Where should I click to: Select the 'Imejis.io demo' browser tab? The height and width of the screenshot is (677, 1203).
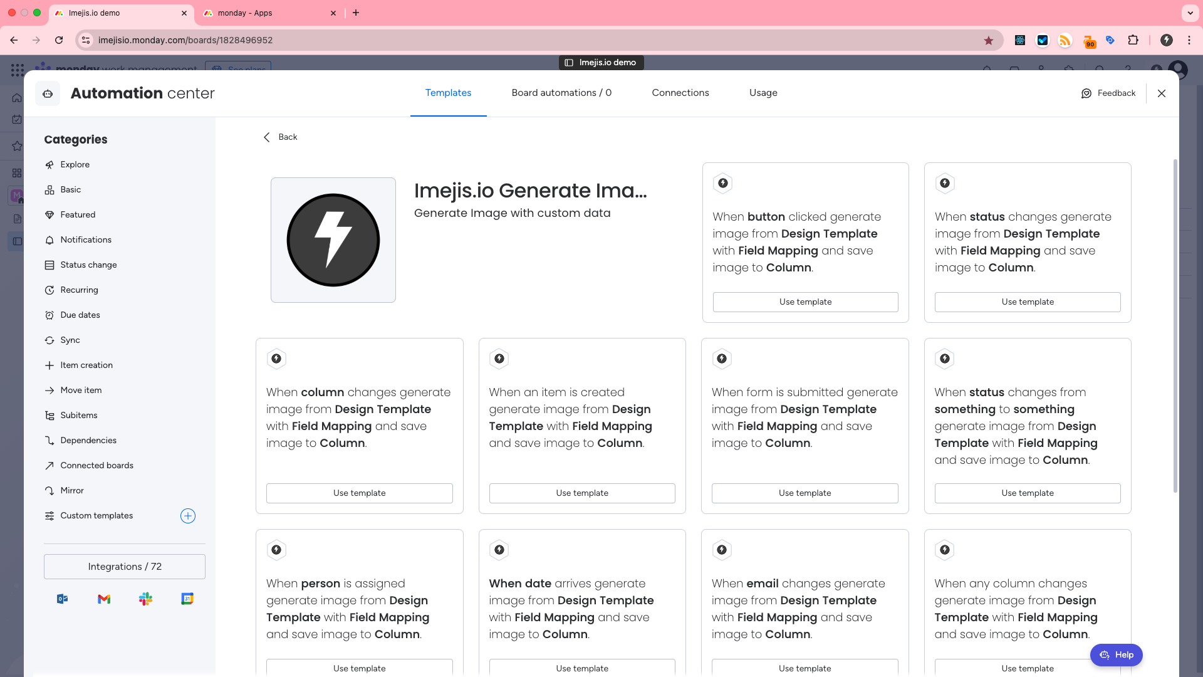120,13
